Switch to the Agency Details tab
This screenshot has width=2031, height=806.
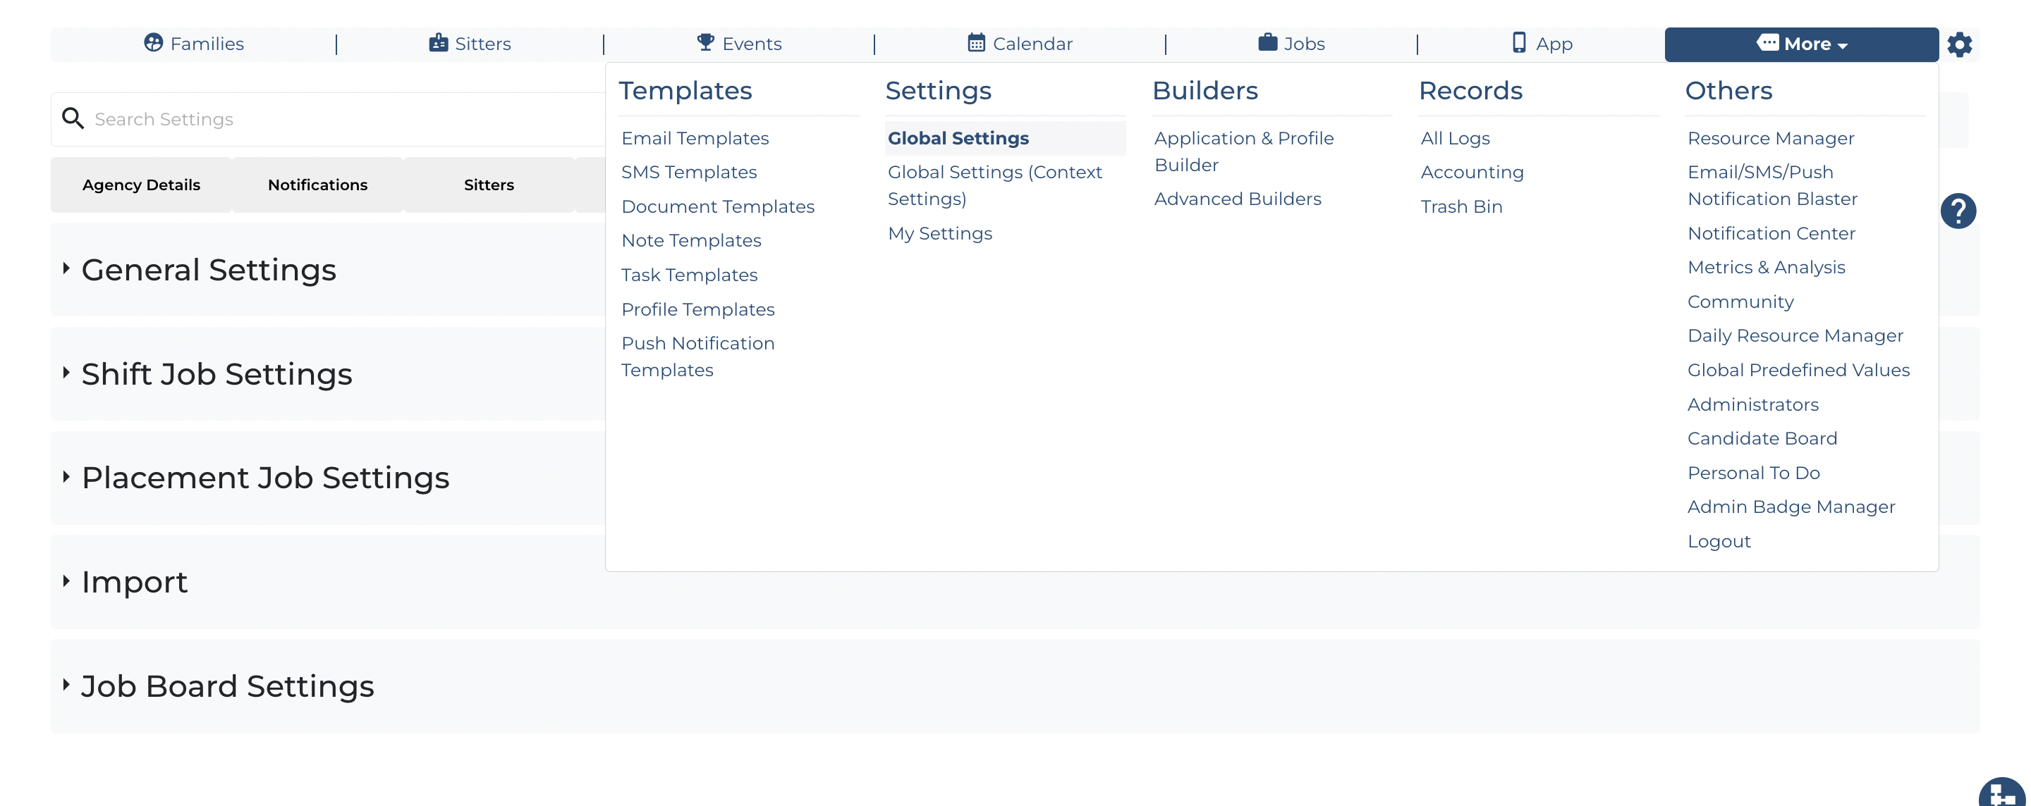pos(141,185)
